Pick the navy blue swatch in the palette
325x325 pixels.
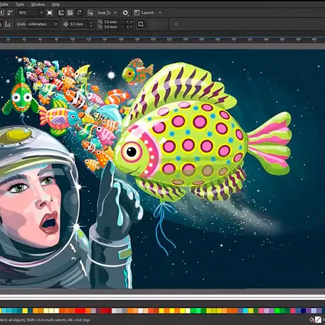303,311
